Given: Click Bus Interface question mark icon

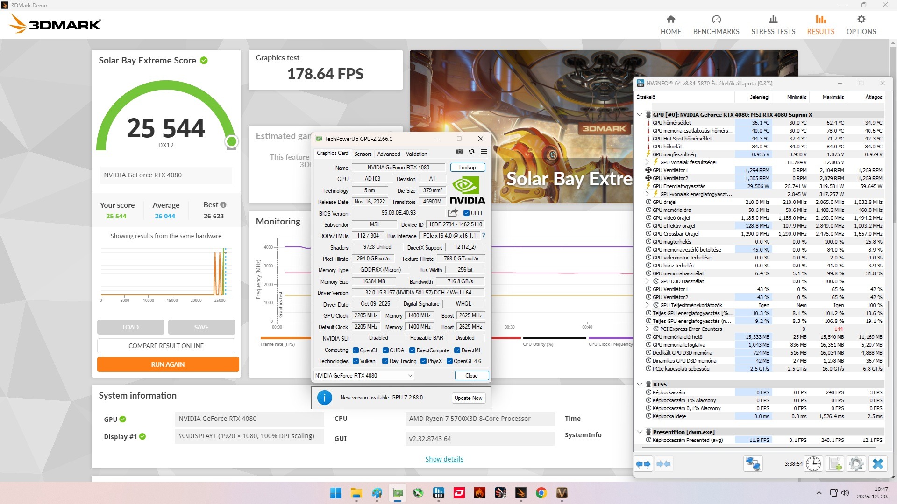Looking at the screenshot, I should [x=484, y=236].
